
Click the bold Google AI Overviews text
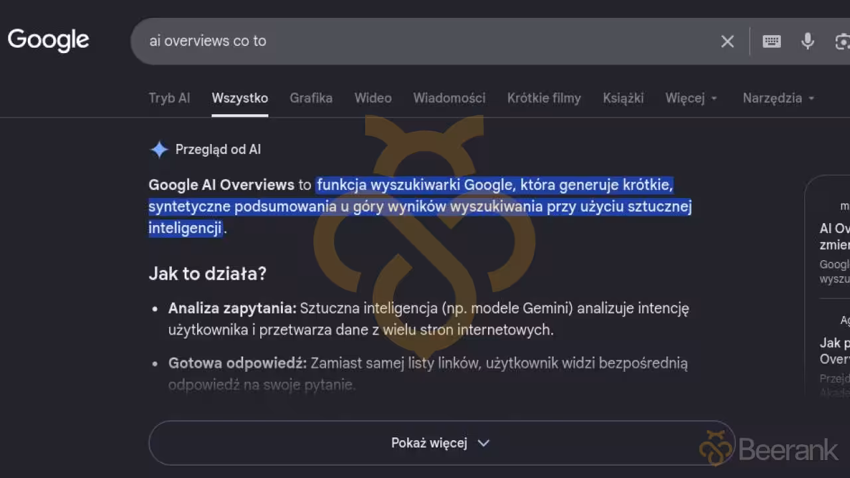pyautogui.click(x=221, y=185)
